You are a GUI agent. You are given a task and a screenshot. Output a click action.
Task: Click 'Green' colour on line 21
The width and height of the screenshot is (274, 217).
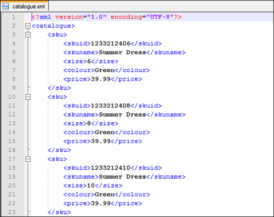point(105,195)
